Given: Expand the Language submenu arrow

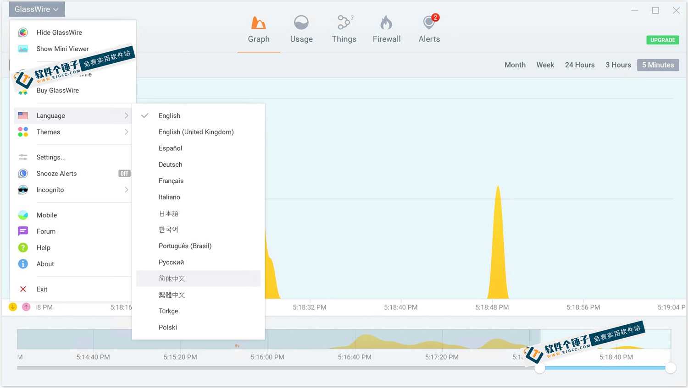Looking at the screenshot, I should (x=126, y=116).
